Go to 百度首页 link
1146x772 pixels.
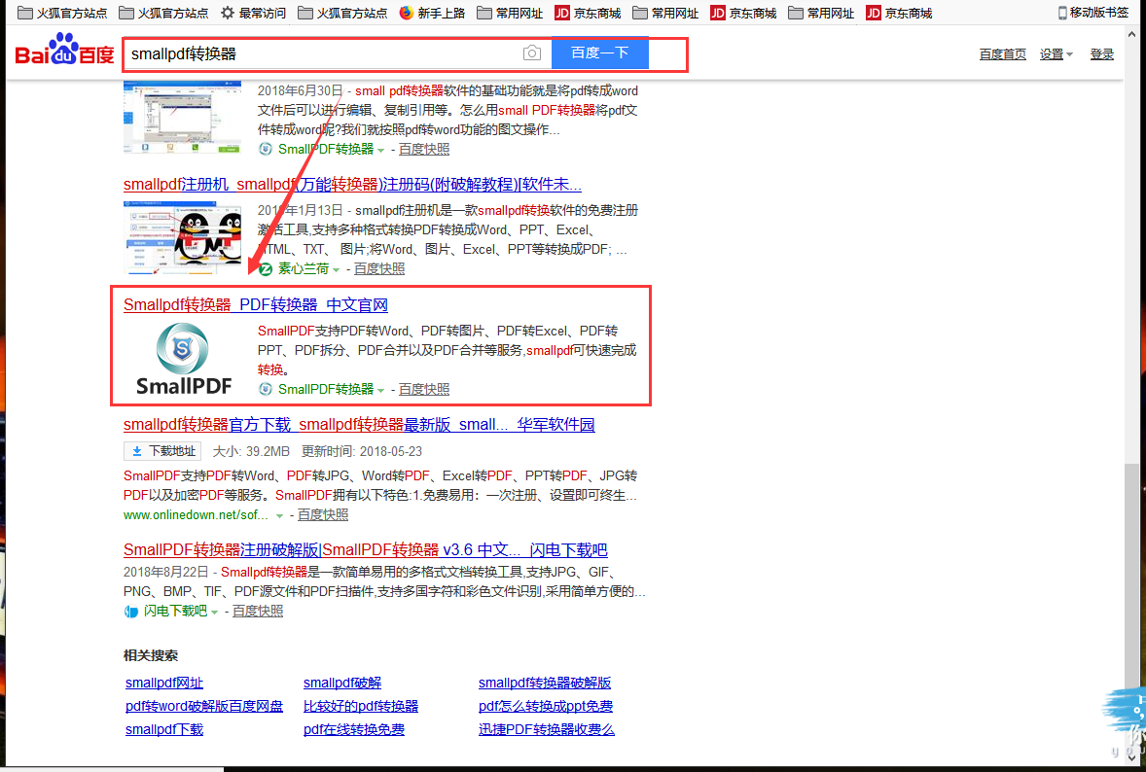1002,54
